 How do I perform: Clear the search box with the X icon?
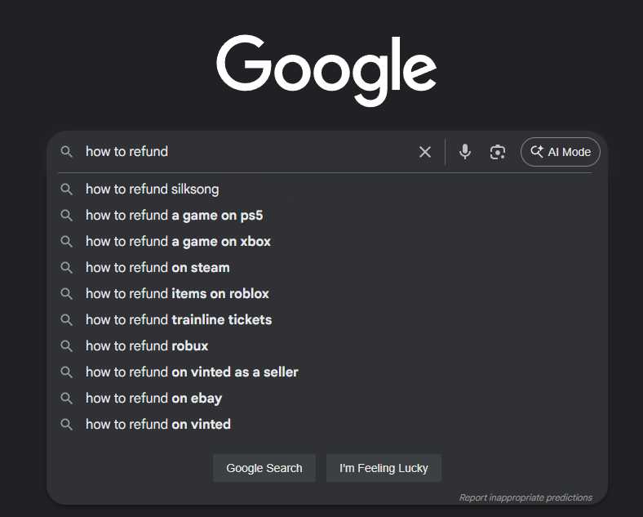425,152
